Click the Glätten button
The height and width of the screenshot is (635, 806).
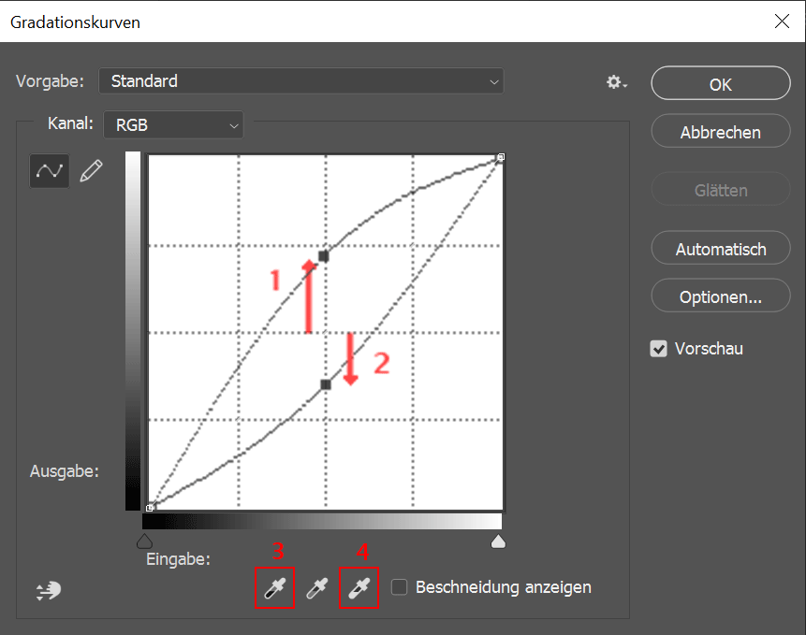[x=721, y=190]
